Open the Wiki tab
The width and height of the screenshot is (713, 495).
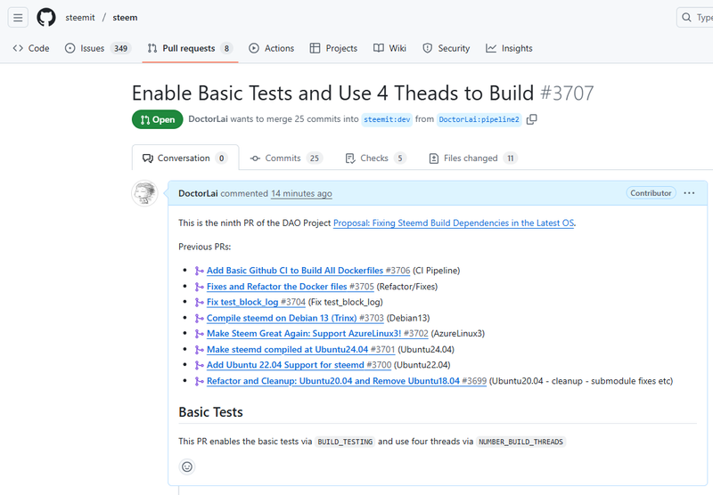pos(389,48)
